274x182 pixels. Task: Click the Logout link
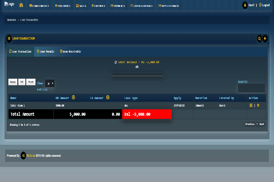pos(264,5)
